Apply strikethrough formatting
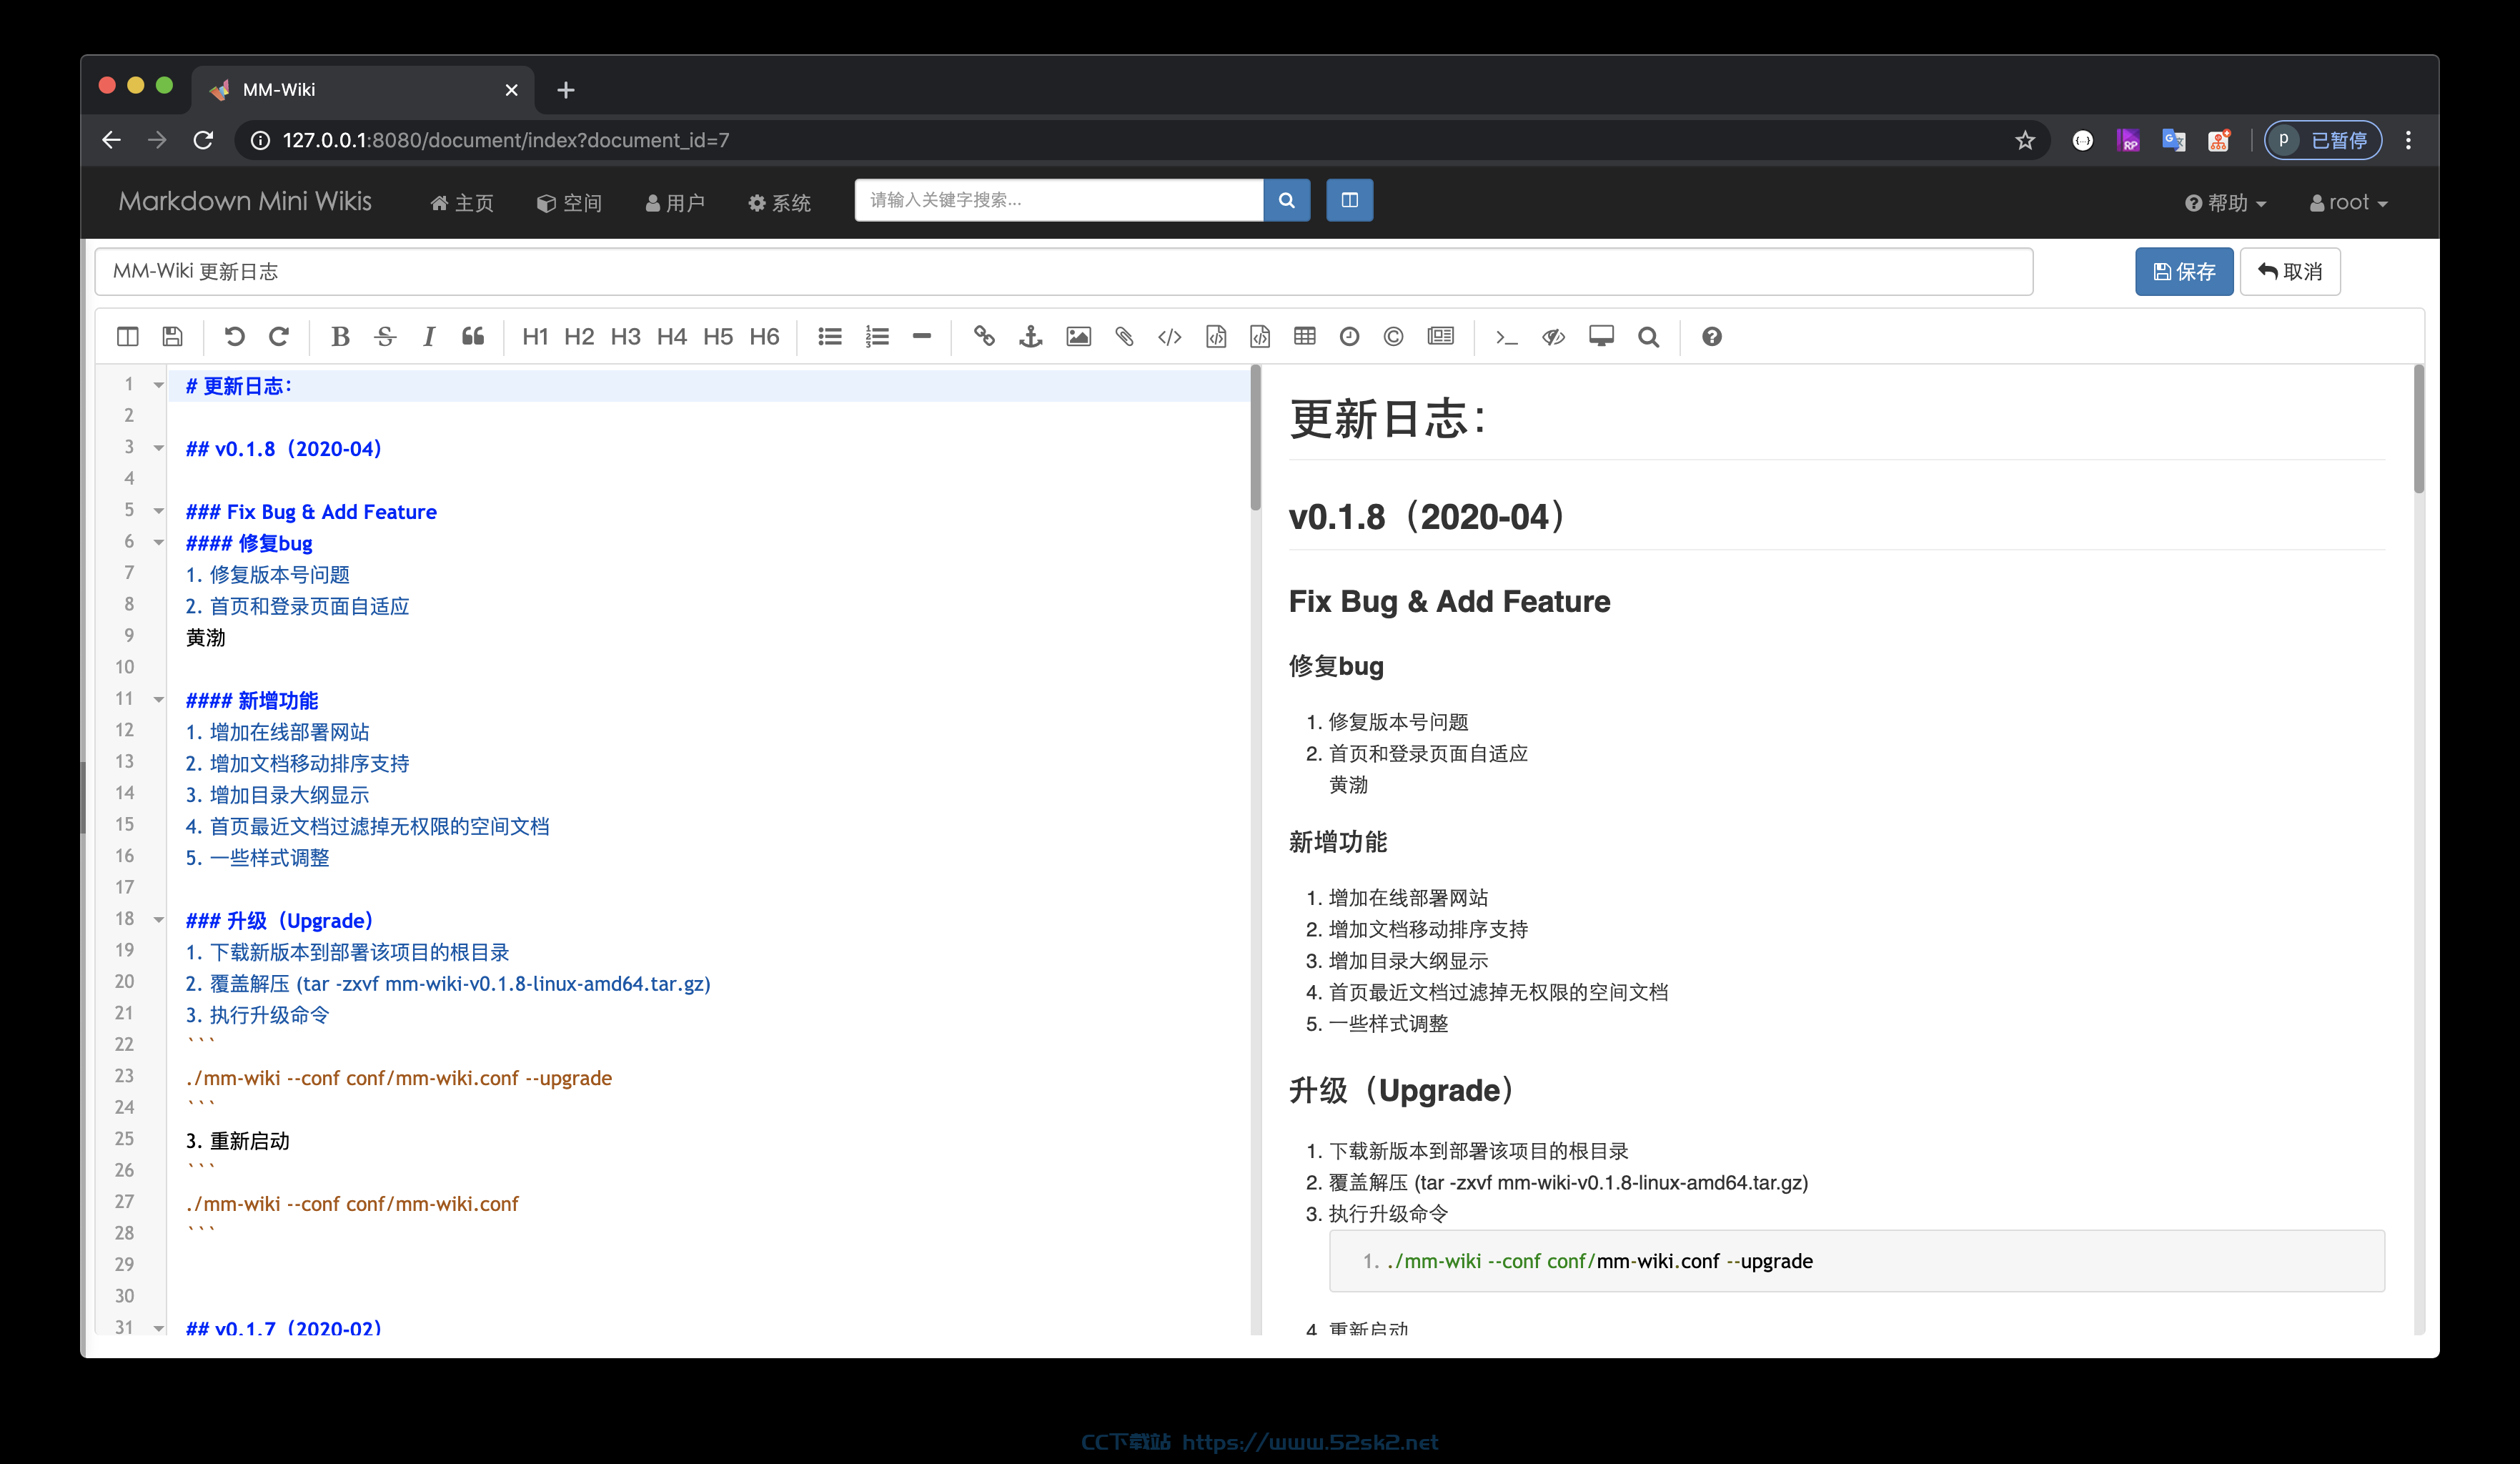The width and height of the screenshot is (2520, 1464). [385, 337]
